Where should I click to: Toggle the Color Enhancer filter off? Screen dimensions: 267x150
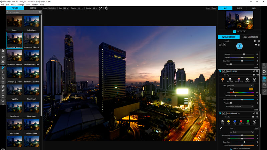pyautogui.click(x=220, y=113)
